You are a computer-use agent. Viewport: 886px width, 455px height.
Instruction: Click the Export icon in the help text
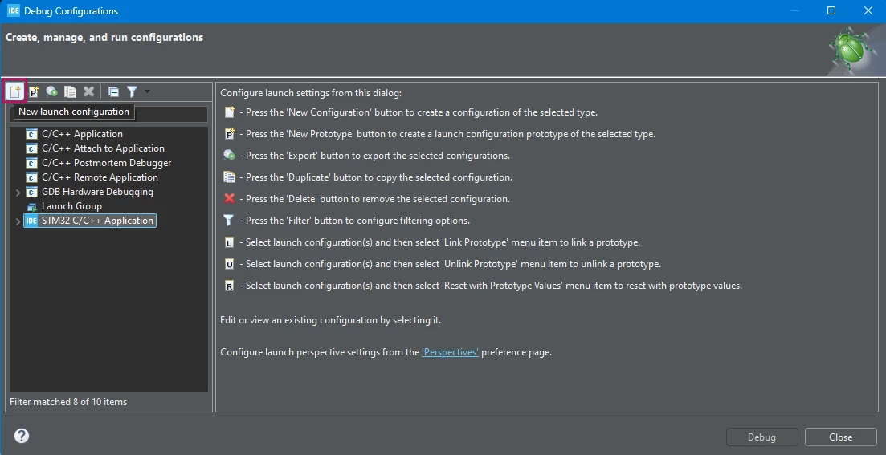point(229,155)
